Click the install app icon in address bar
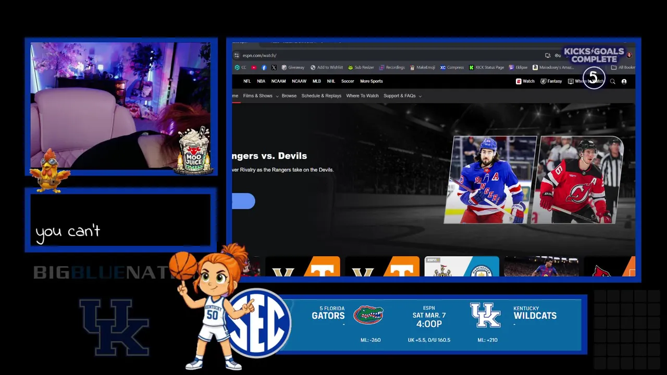The width and height of the screenshot is (667, 375). 548,55
